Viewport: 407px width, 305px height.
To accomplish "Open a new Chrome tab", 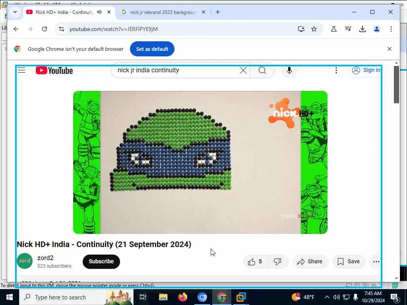I will [218, 12].
